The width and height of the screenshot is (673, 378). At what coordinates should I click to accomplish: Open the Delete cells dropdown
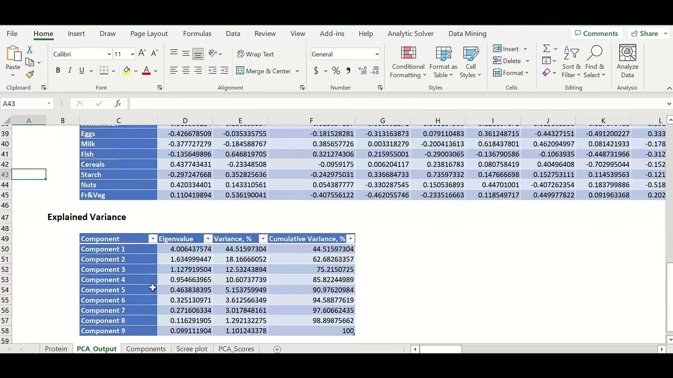[x=527, y=61]
